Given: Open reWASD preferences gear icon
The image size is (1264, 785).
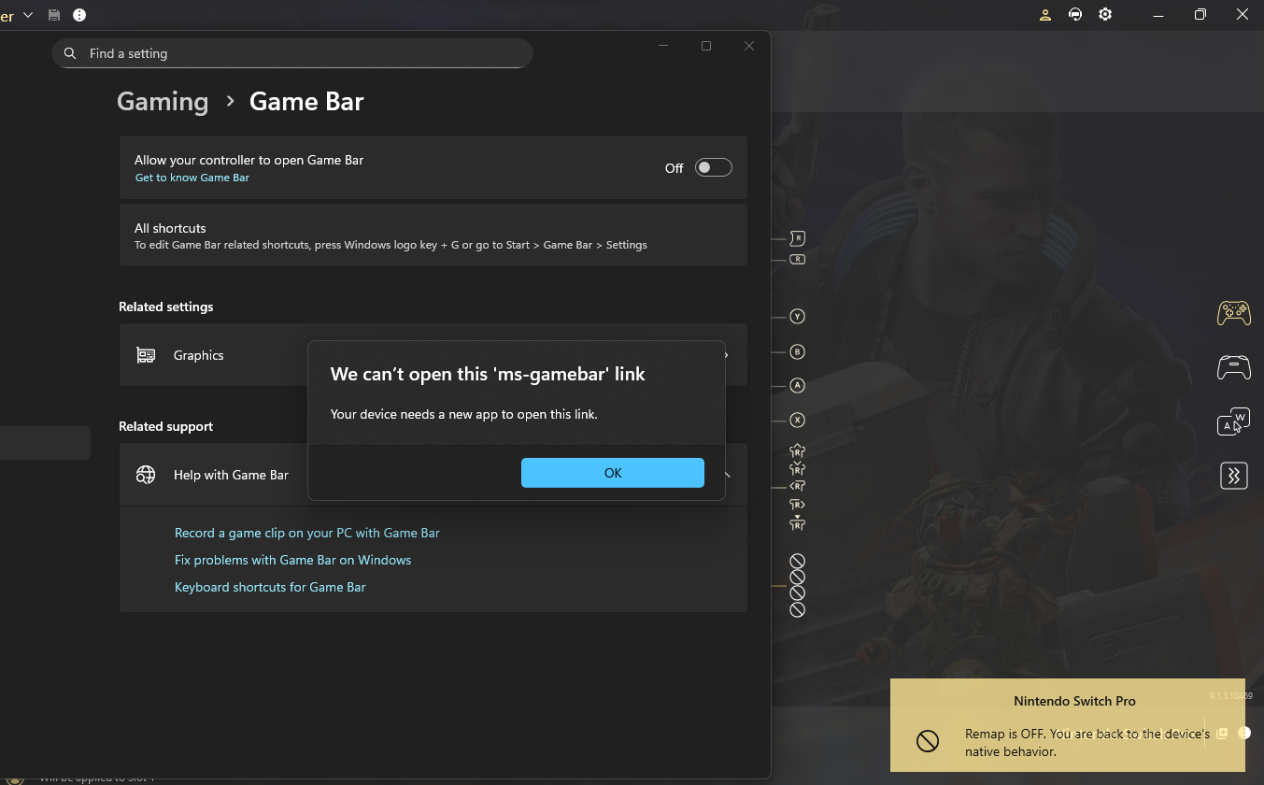Looking at the screenshot, I should click(x=1105, y=15).
